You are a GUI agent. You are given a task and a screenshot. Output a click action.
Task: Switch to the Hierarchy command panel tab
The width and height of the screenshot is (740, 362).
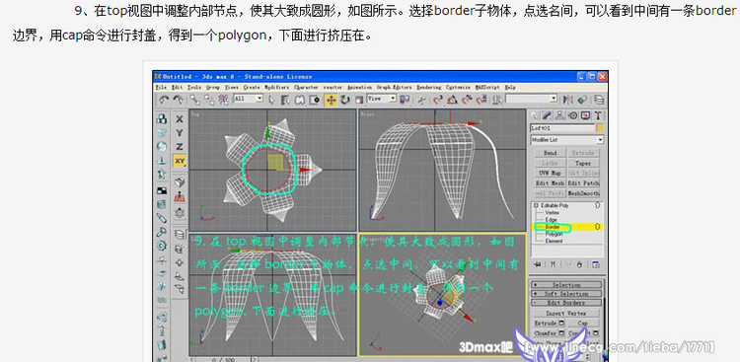559,115
